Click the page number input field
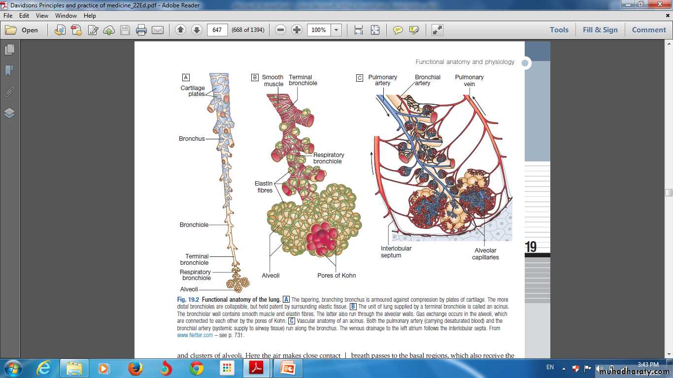Screen dimensions: 673x378 [x=217, y=30]
